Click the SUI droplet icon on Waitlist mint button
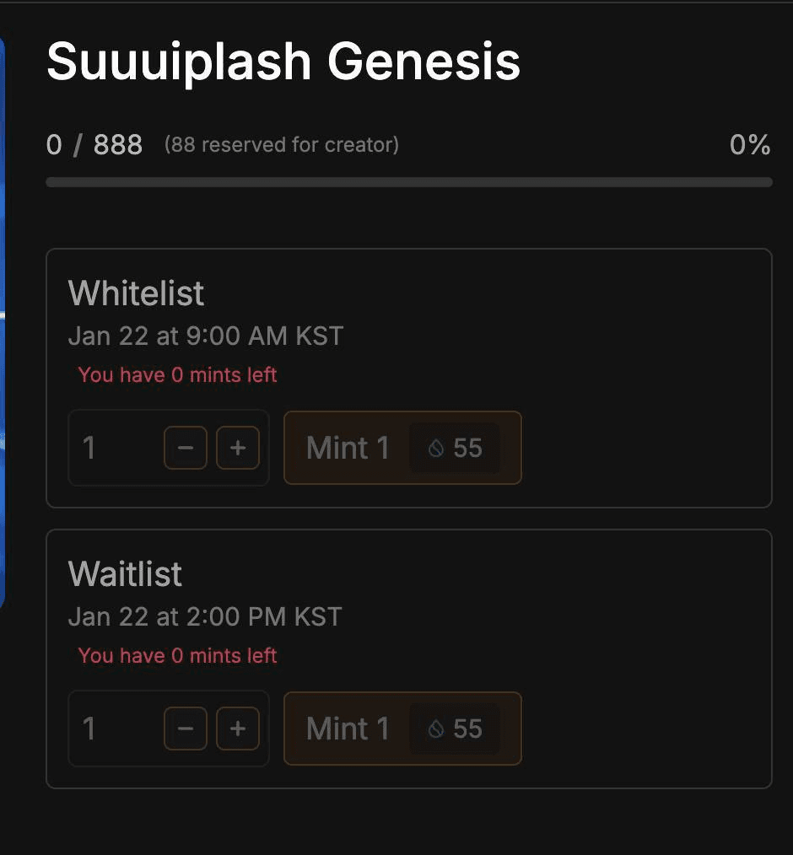The image size is (793, 855). coord(435,729)
